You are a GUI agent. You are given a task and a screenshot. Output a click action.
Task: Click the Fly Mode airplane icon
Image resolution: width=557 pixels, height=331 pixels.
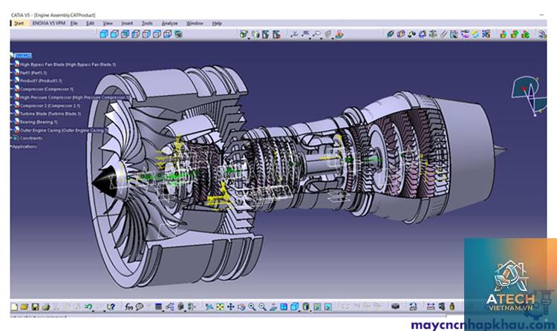pyautogui.click(x=209, y=307)
